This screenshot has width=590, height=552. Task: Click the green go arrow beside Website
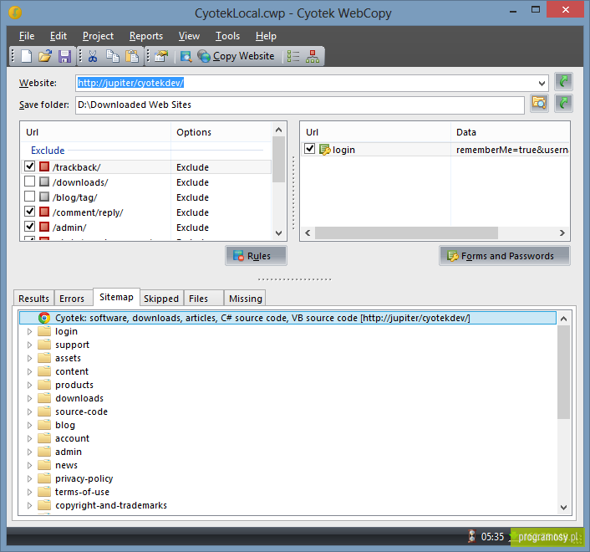tap(563, 82)
